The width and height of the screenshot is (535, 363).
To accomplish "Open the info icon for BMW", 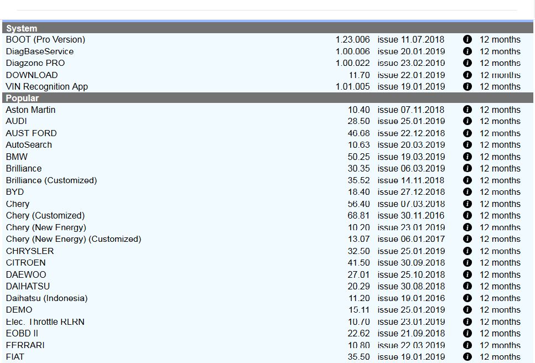I will pos(468,157).
